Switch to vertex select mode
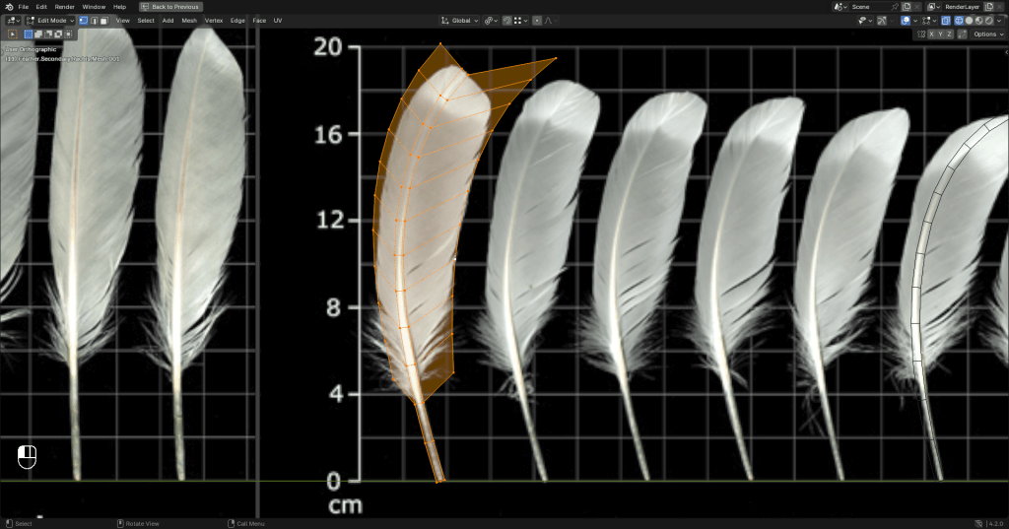The image size is (1009, 529). 83,20
